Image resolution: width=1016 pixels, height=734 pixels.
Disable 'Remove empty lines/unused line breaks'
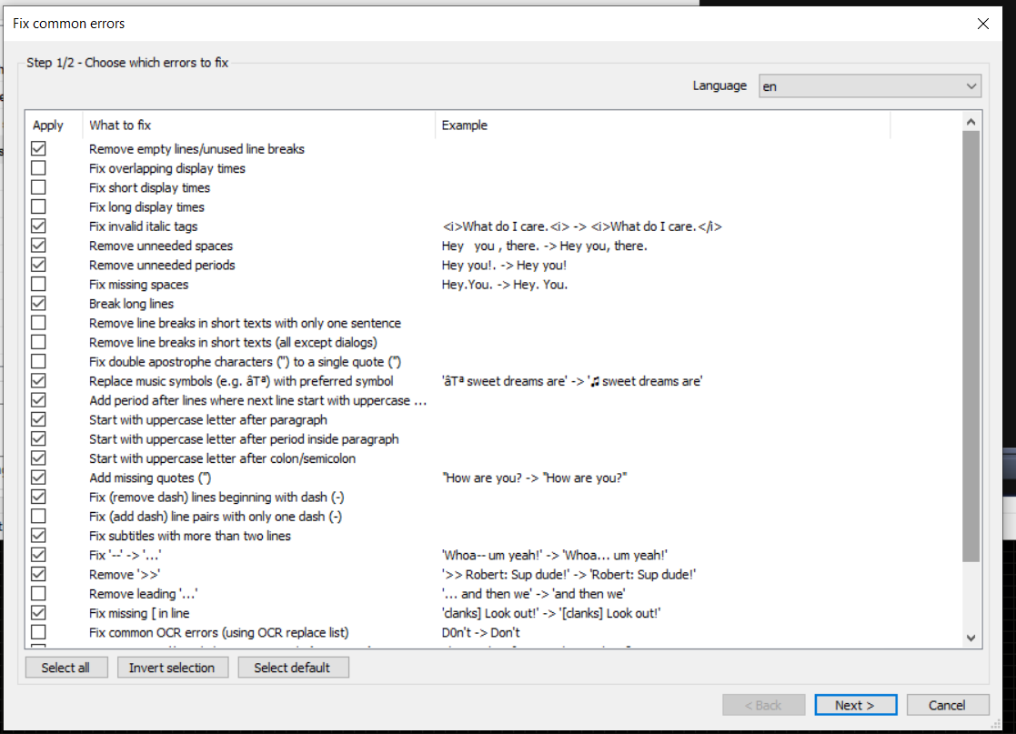tap(39, 148)
